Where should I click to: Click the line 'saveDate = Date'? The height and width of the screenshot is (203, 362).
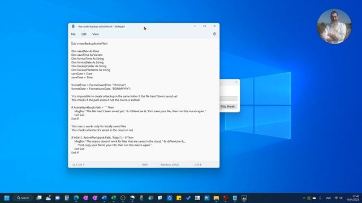tap(81, 74)
